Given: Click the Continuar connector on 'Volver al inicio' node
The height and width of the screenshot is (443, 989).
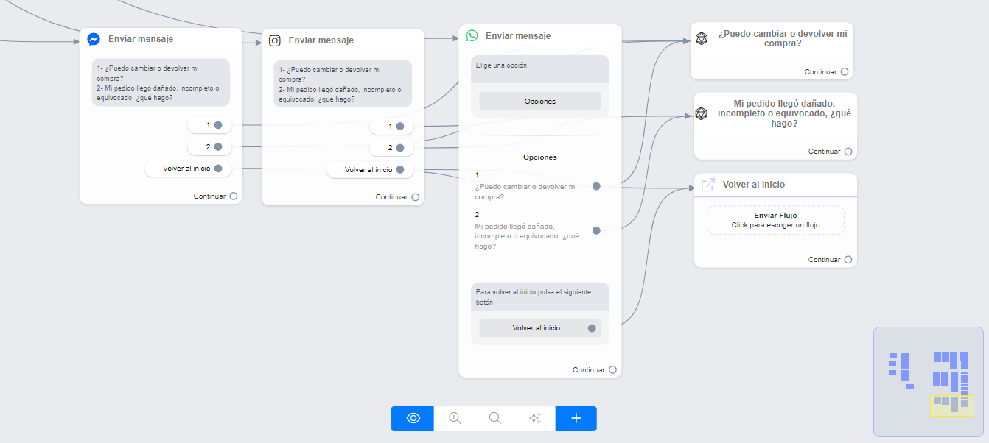Looking at the screenshot, I should pyautogui.click(x=848, y=260).
